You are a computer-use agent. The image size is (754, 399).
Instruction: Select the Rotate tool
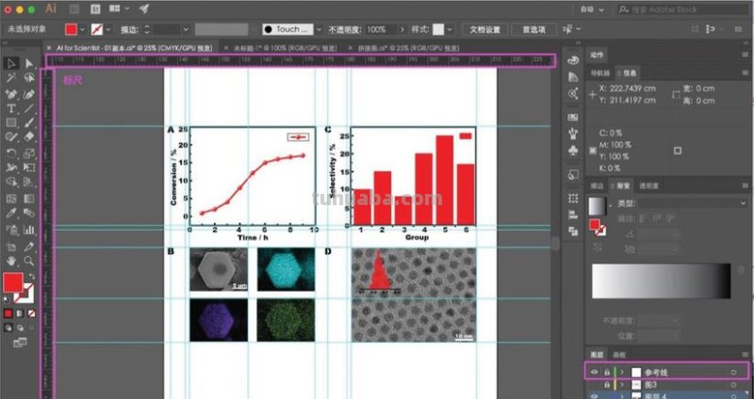click(11, 153)
